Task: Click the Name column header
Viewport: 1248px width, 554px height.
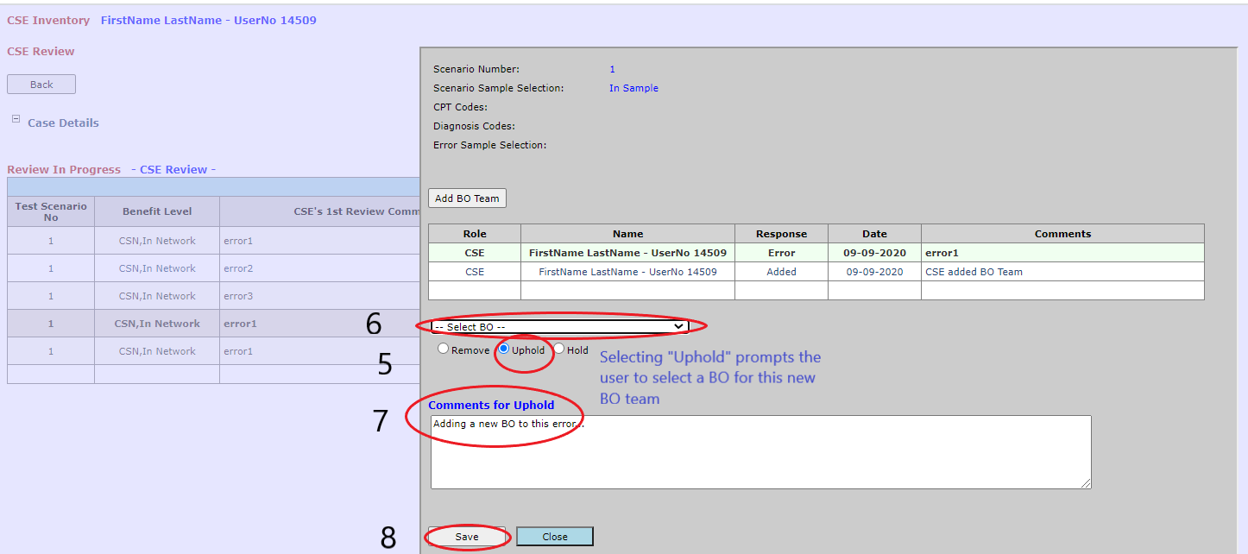Action: coord(628,234)
